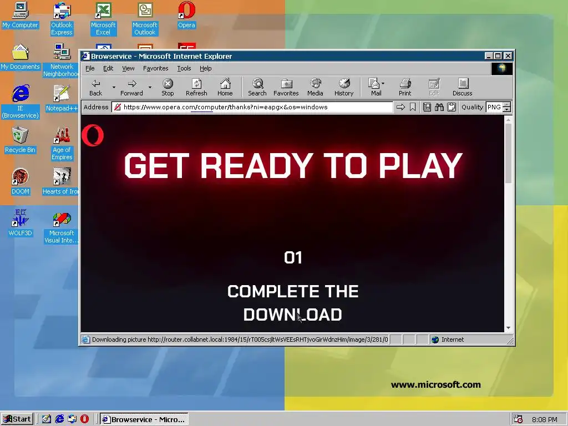Click the Show Desktop quick launch icon
The image size is (568, 426).
click(x=47, y=419)
